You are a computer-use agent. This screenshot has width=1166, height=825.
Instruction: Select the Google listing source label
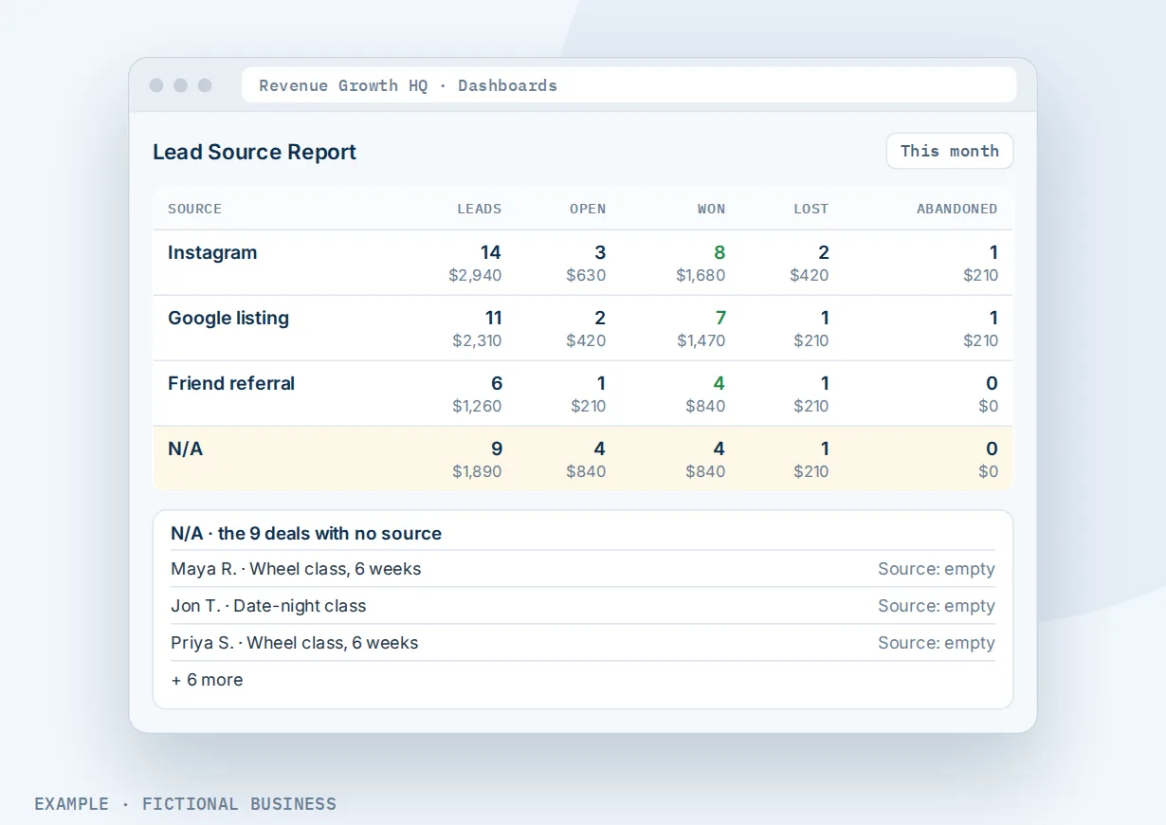pyautogui.click(x=228, y=318)
